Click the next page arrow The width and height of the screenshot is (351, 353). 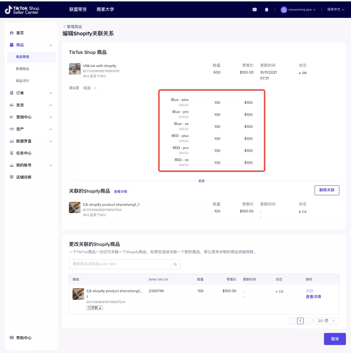(309, 321)
